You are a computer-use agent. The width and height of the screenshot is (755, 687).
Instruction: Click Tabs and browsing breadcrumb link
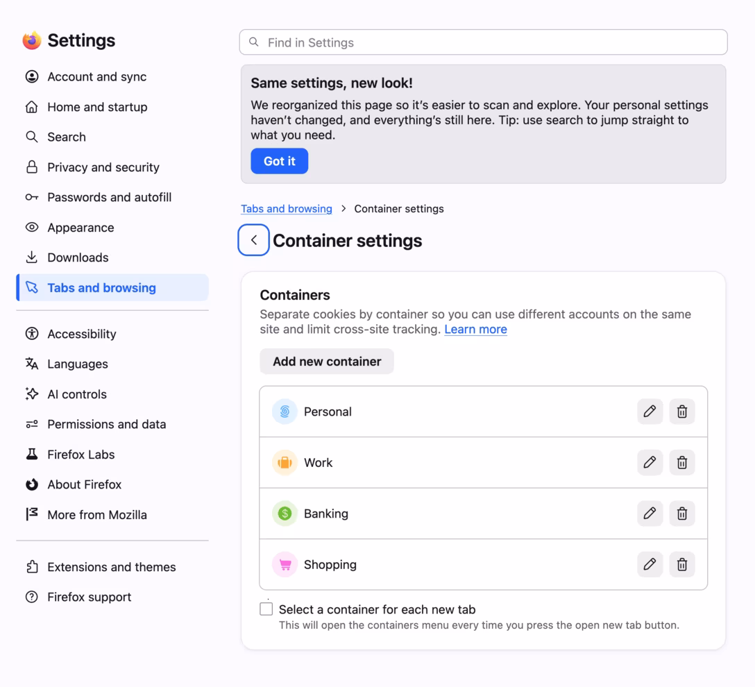pyautogui.click(x=287, y=208)
